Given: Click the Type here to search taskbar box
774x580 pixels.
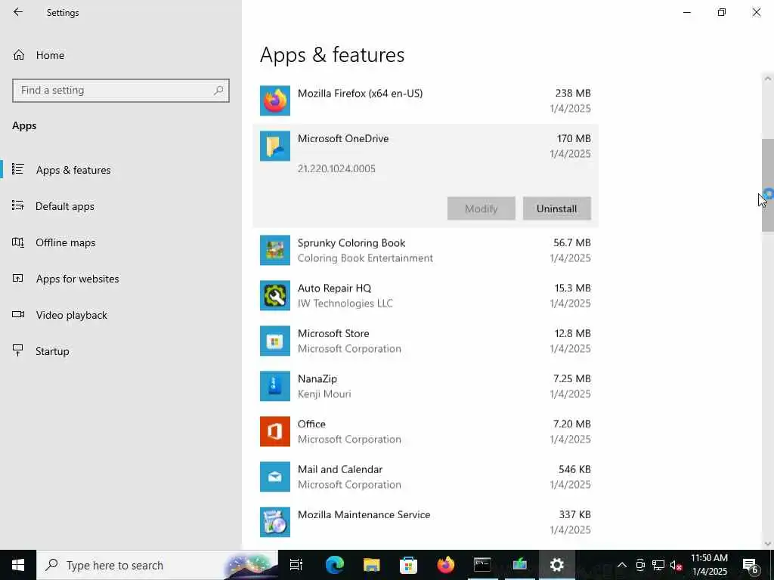Looking at the screenshot, I should pyautogui.click(x=157, y=565).
